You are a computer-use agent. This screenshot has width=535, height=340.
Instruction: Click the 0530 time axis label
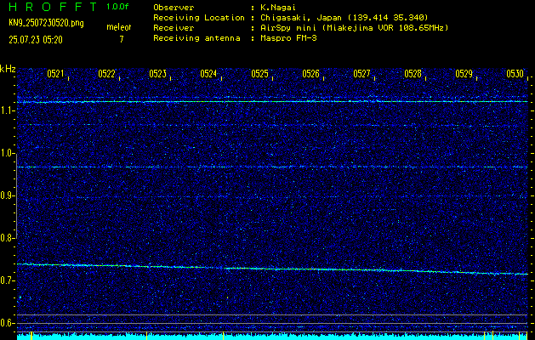[x=515, y=74]
